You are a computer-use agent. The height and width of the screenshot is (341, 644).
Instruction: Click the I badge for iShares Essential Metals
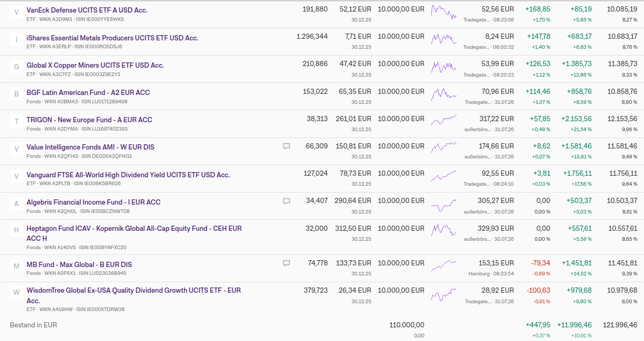16,39
